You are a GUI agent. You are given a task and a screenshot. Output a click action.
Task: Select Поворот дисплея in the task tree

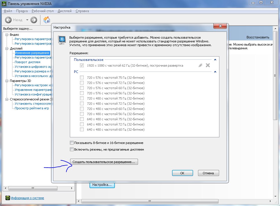tap(27, 62)
